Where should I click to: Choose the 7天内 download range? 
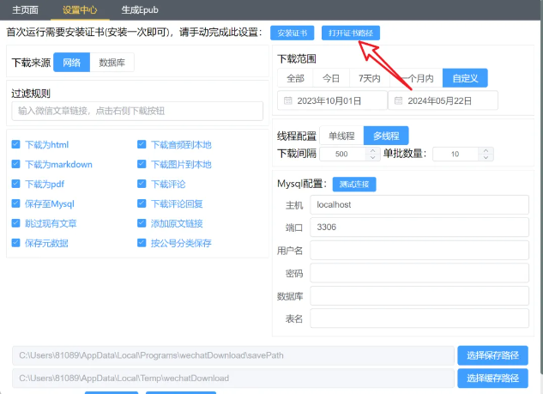(x=370, y=78)
